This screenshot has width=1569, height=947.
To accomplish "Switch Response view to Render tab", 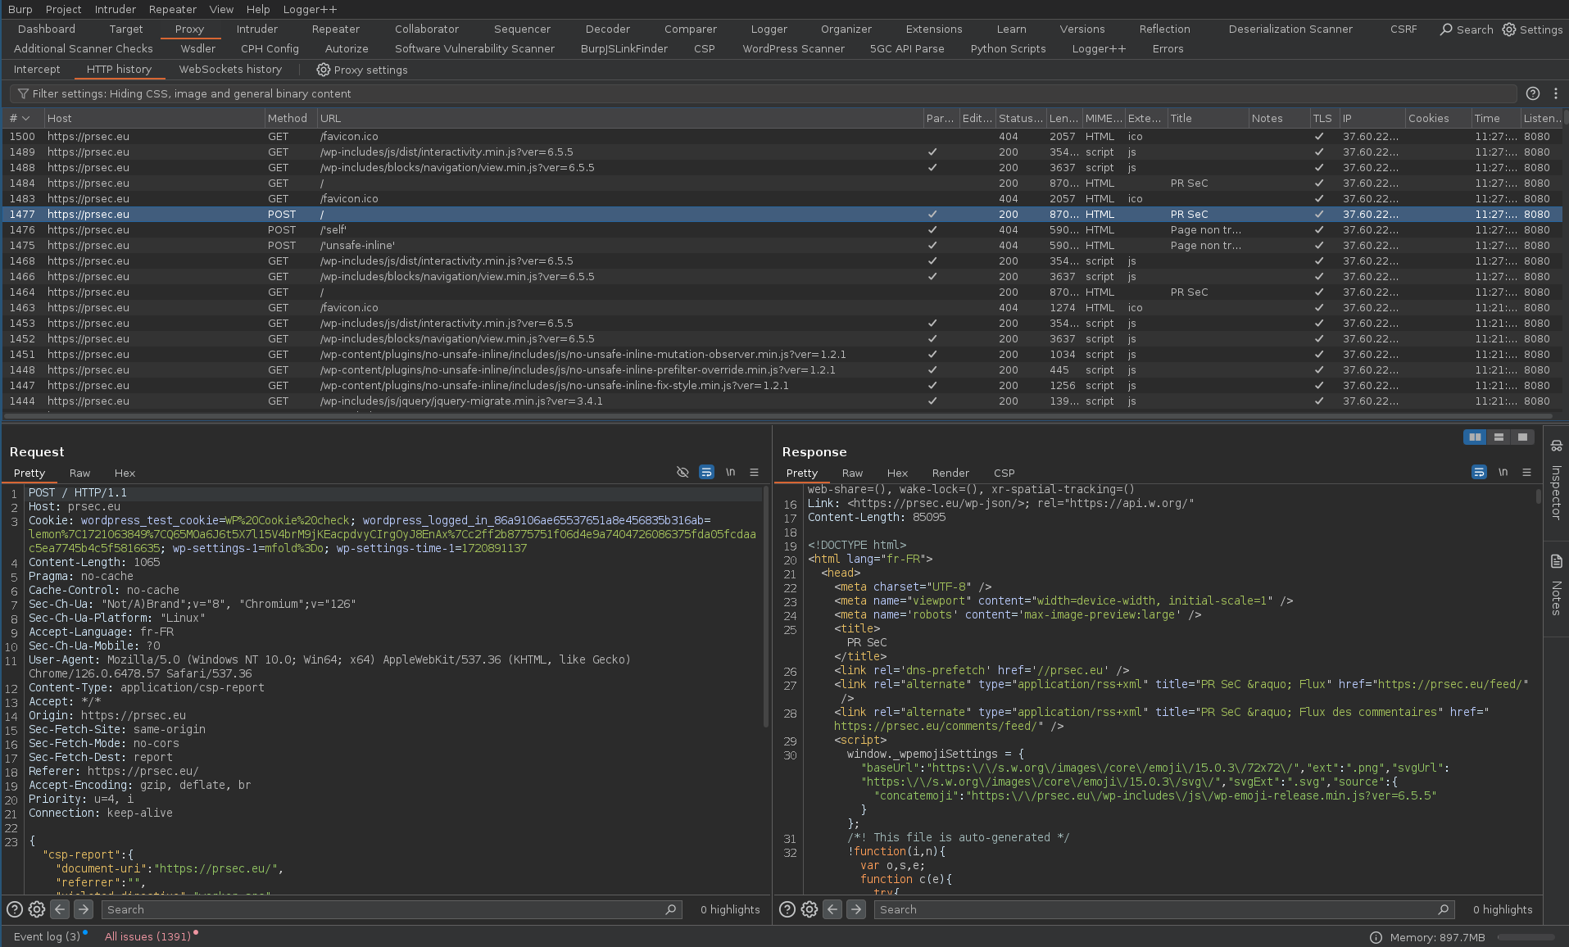I will tap(950, 473).
